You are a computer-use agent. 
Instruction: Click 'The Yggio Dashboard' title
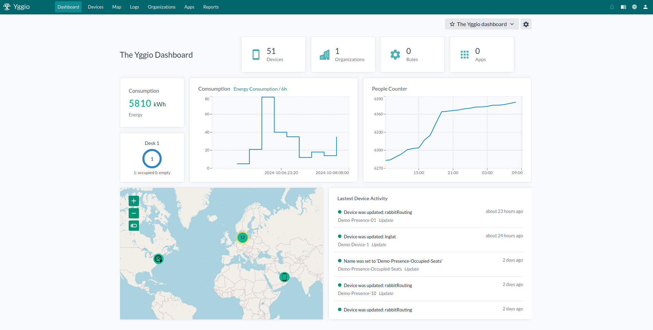(156, 55)
